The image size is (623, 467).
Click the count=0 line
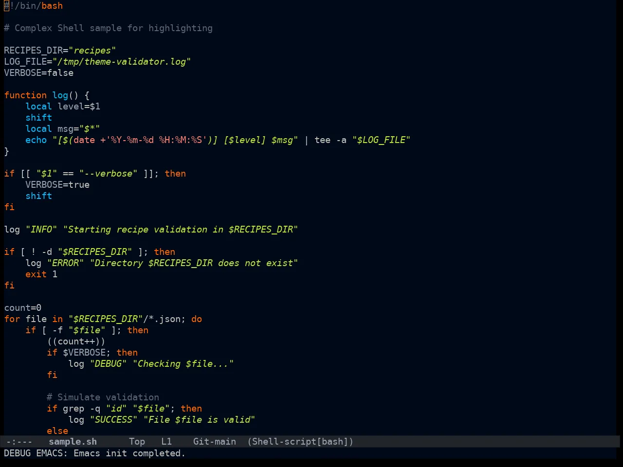[x=22, y=308]
